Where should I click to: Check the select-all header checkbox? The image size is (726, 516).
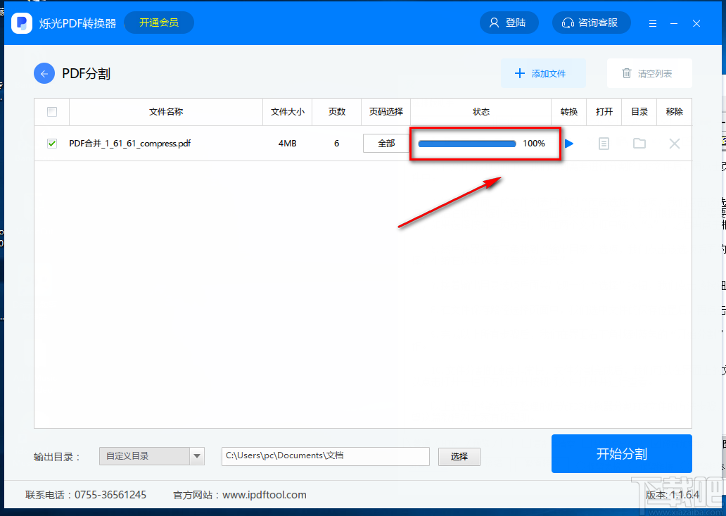(51, 111)
